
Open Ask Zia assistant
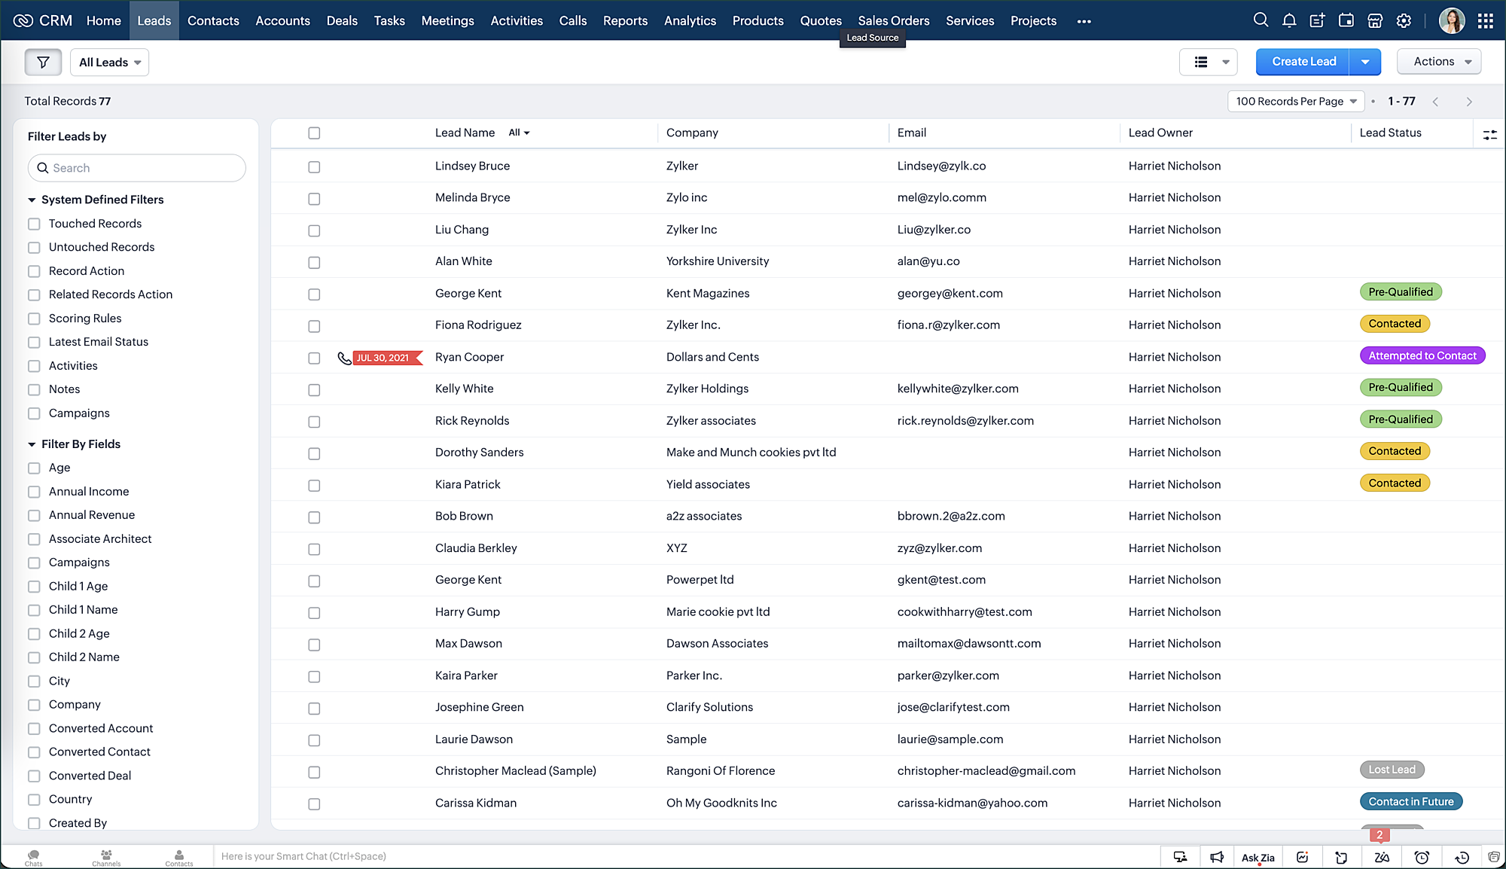(1258, 858)
